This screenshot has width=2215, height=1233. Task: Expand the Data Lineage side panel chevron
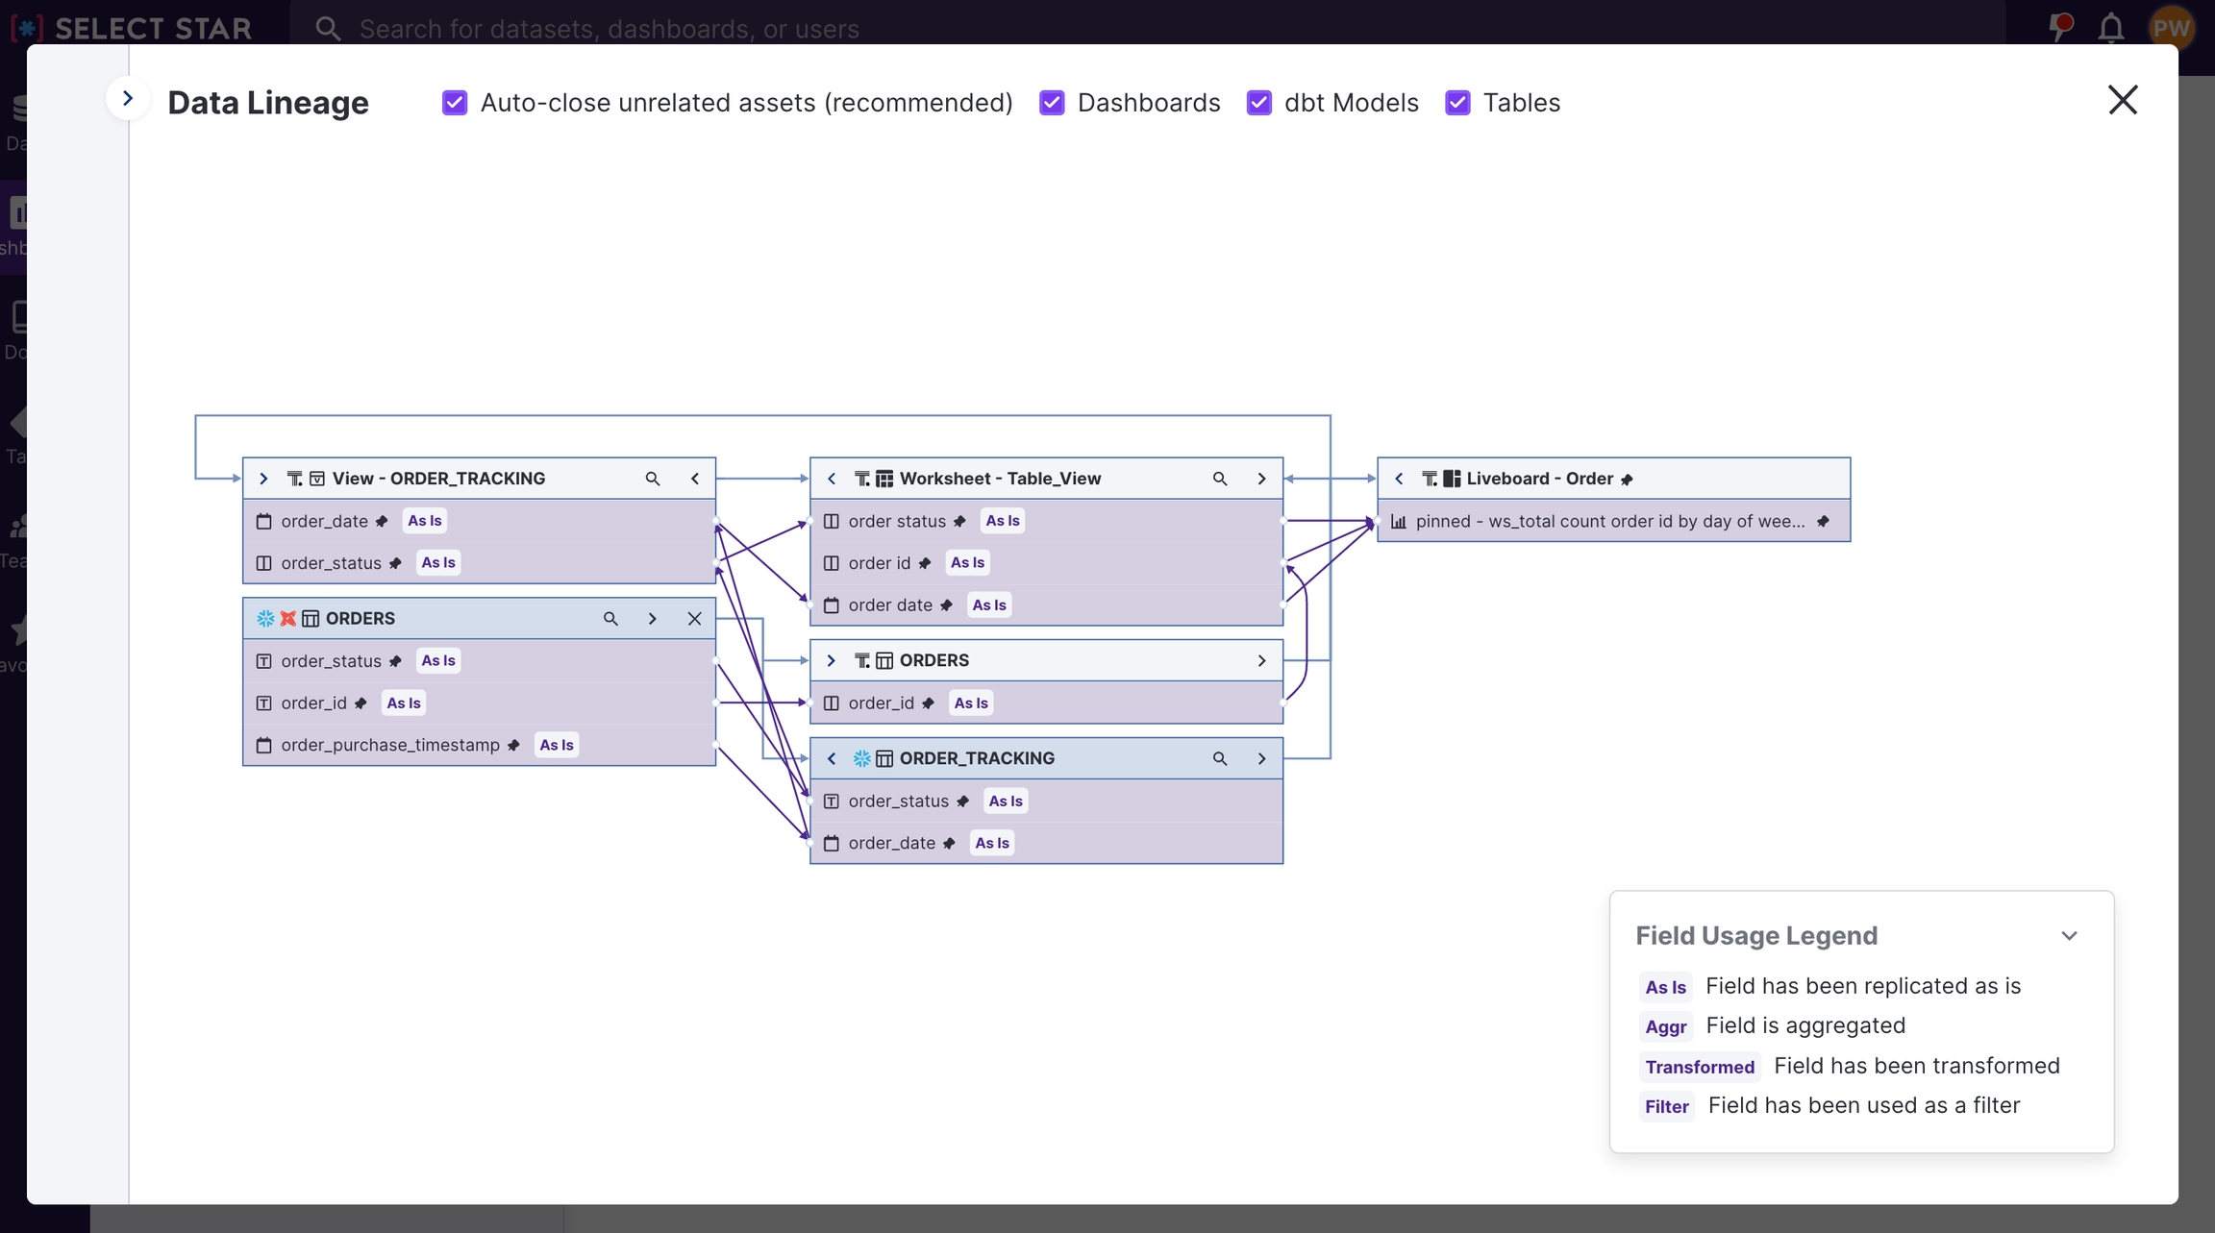(x=128, y=99)
